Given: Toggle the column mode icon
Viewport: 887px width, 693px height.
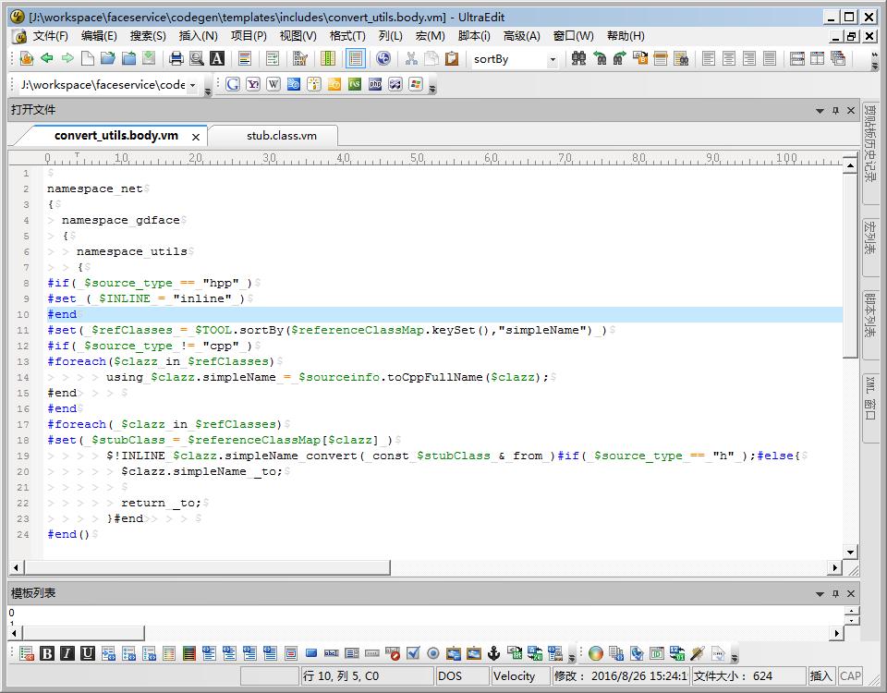Looking at the screenshot, I should (328, 58).
